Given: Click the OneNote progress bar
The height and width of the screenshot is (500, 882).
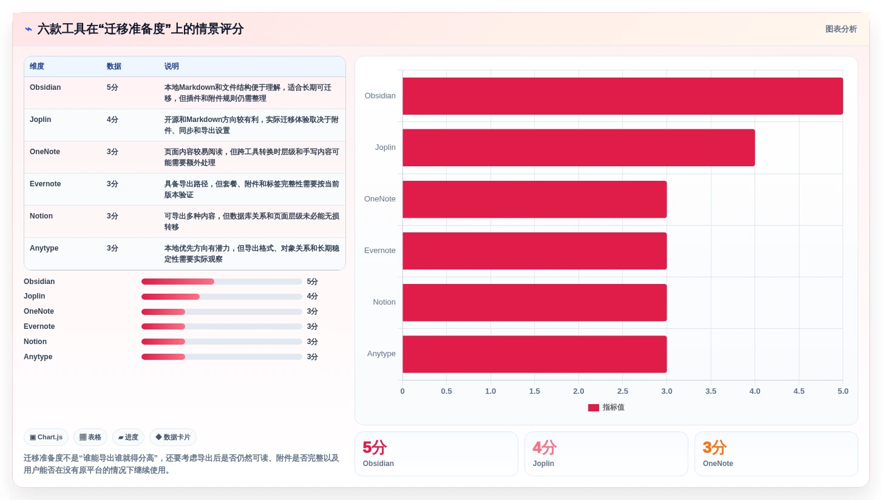Looking at the screenshot, I should [222, 312].
